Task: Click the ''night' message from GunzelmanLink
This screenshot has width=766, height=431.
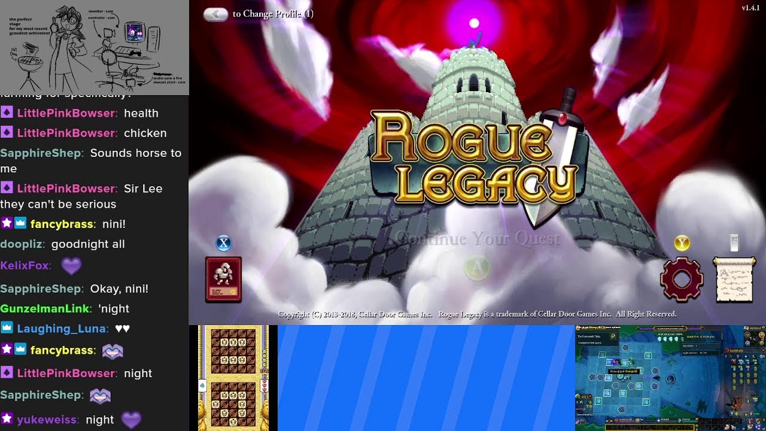Action: 114,308
